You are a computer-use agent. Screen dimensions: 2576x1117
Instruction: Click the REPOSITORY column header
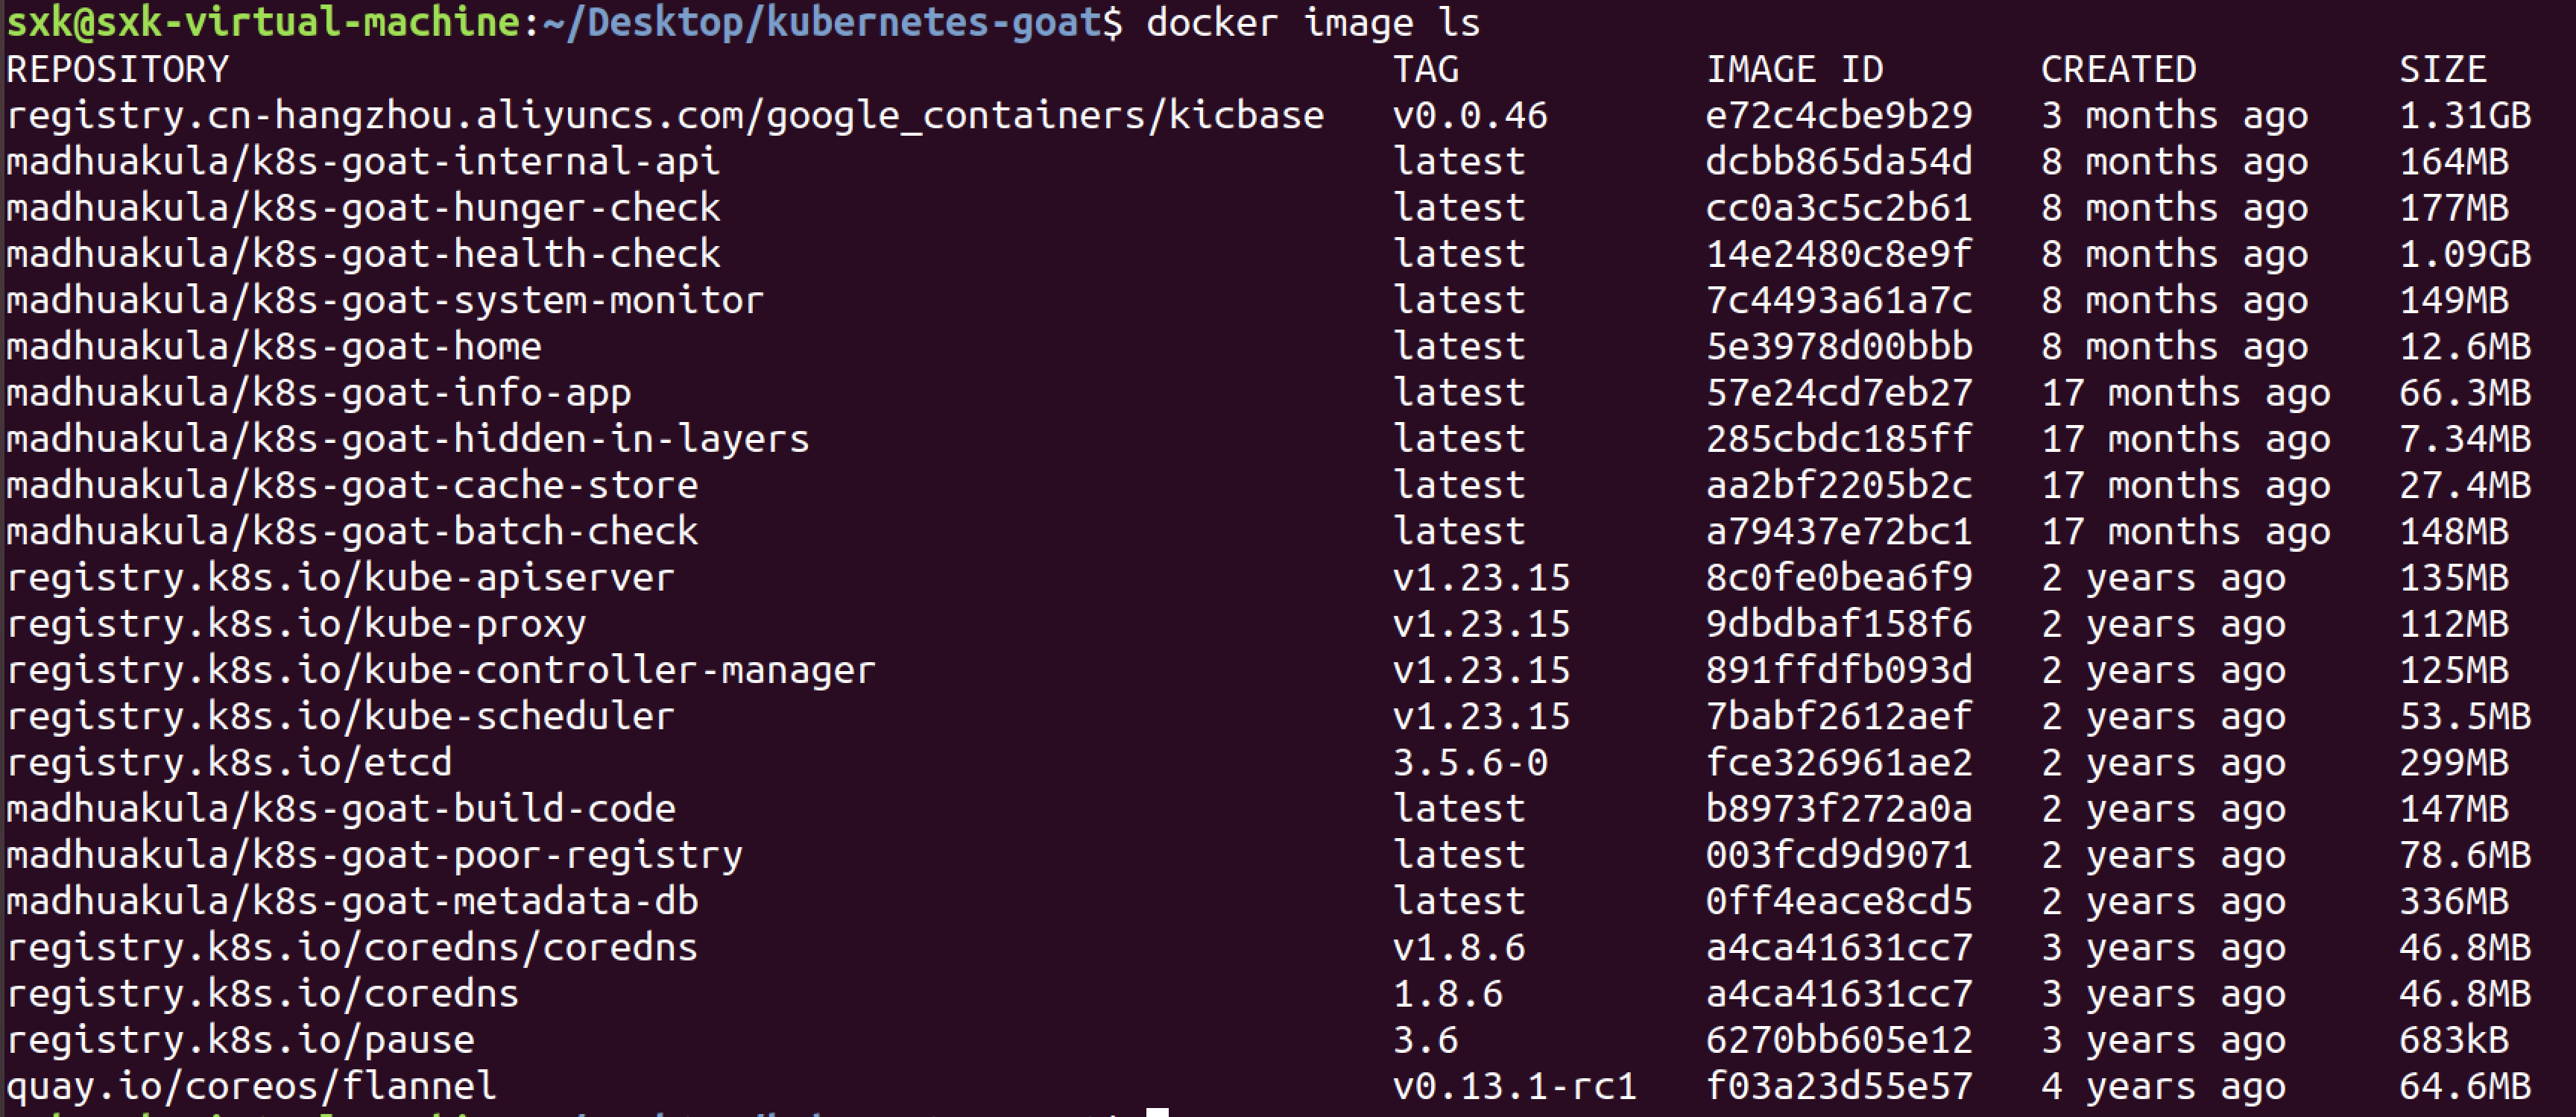[x=118, y=70]
